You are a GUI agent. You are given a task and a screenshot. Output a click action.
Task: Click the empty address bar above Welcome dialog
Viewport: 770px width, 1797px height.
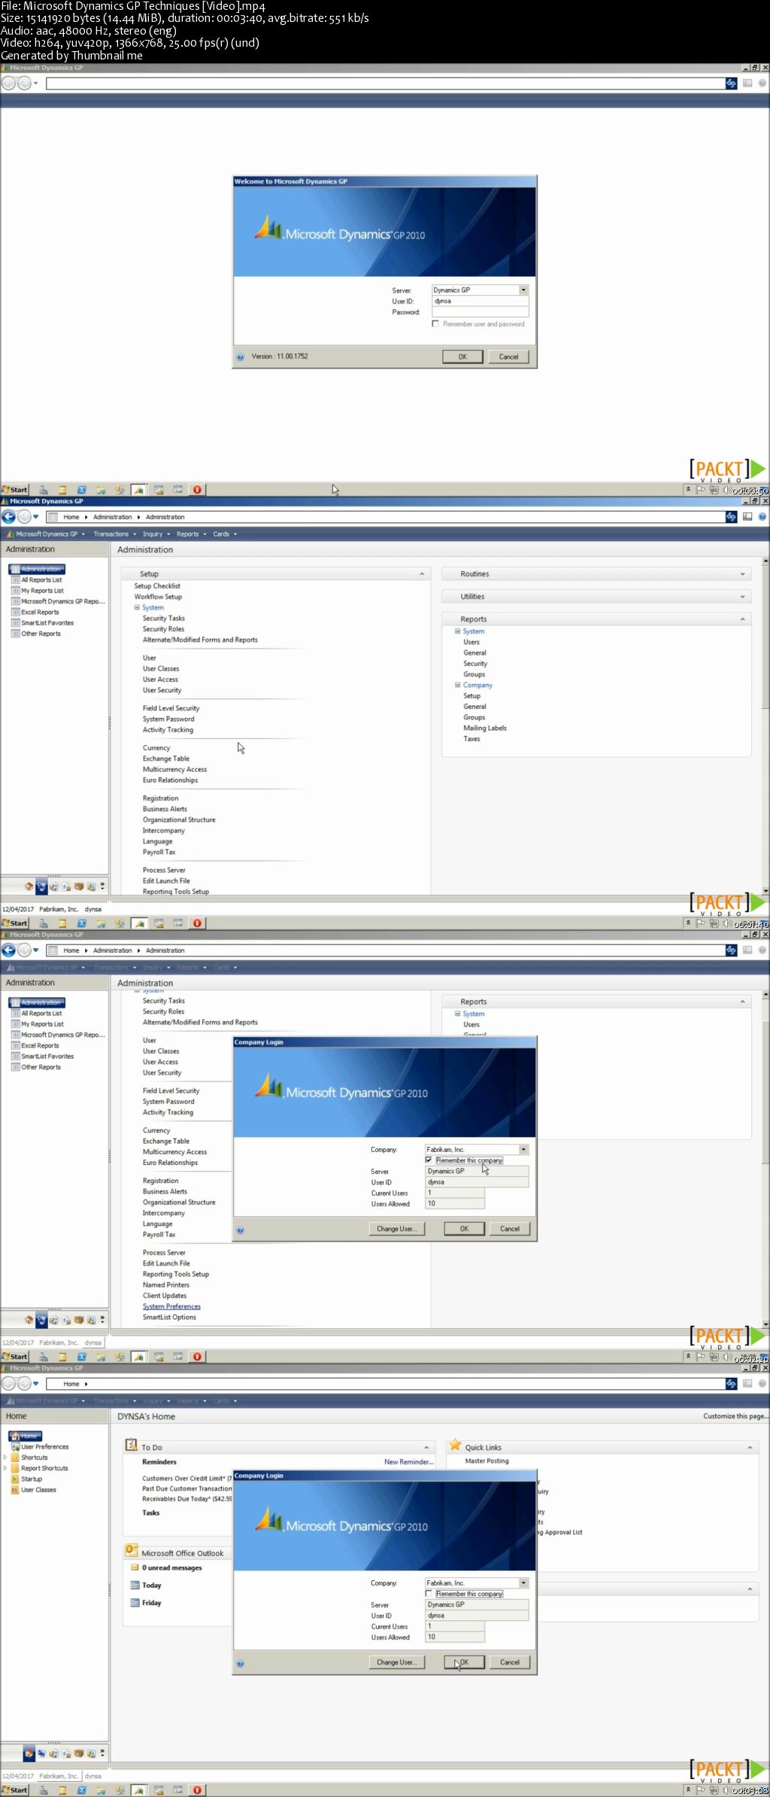pyautogui.click(x=385, y=84)
